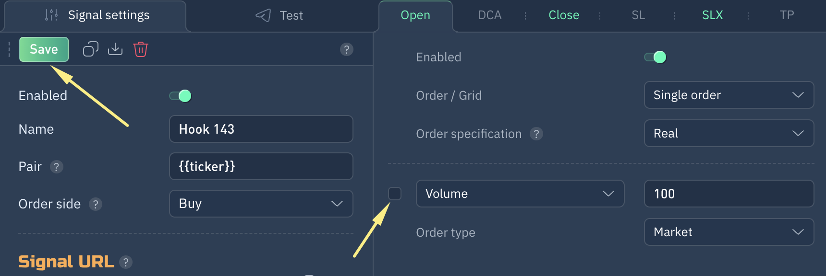The height and width of the screenshot is (276, 826).
Task: Open the Order side Buy dropdown
Action: point(261,204)
